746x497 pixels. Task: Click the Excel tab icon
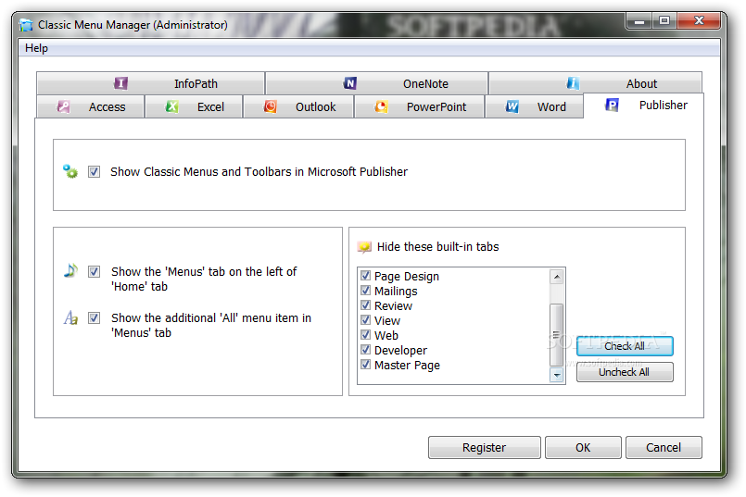[171, 107]
